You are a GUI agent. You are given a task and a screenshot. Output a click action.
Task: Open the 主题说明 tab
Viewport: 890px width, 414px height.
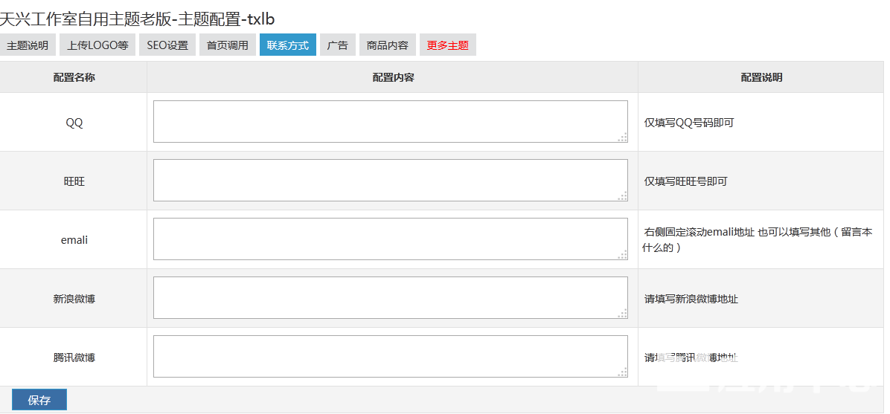pyautogui.click(x=28, y=45)
